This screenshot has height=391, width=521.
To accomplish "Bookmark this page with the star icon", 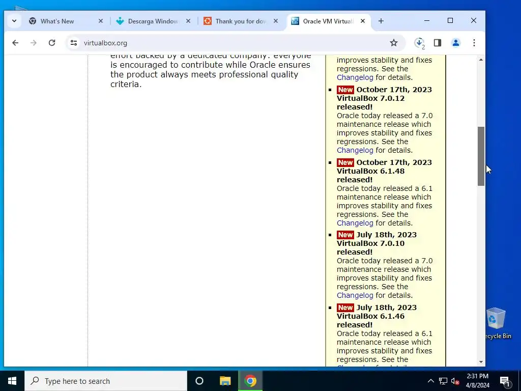I will point(394,43).
